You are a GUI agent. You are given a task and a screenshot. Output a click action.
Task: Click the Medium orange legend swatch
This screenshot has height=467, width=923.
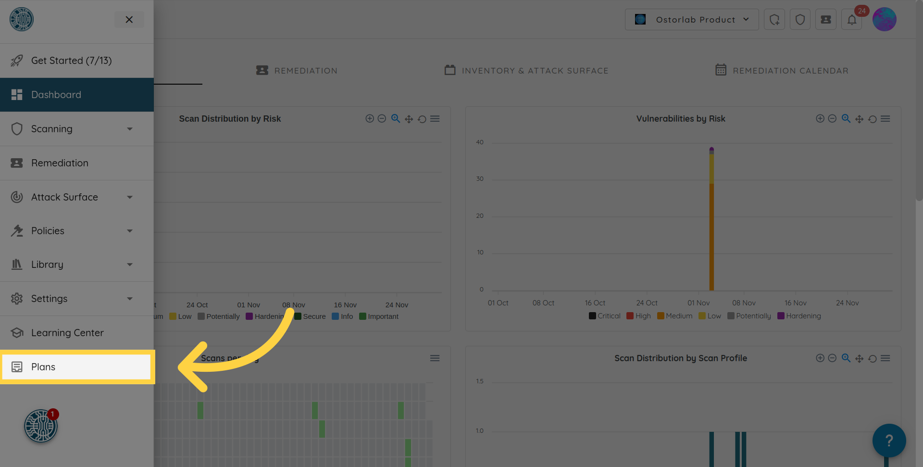[661, 316]
